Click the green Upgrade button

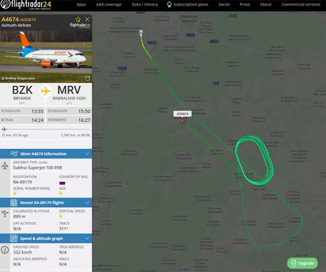point(303,263)
